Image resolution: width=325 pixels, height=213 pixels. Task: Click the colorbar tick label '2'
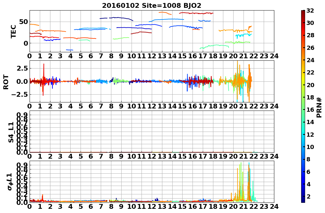(x=308, y=196)
